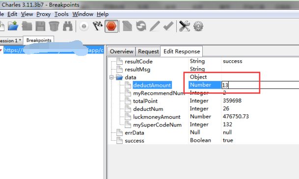Open the Proxy menu
Screen dimensions: 299x179
(44, 14)
